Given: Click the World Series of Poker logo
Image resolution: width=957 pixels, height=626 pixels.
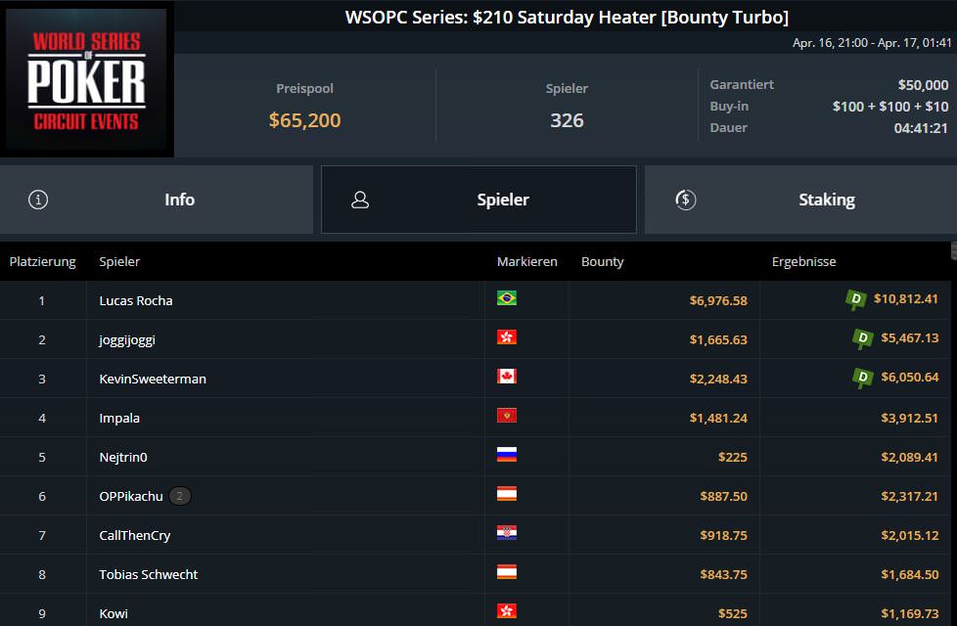Looking at the screenshot, I should click(x=87, y=81).
